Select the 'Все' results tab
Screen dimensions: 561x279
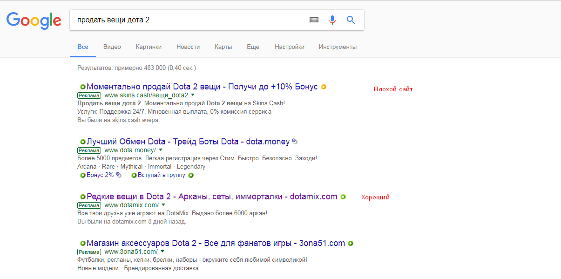tap(83, 47)
